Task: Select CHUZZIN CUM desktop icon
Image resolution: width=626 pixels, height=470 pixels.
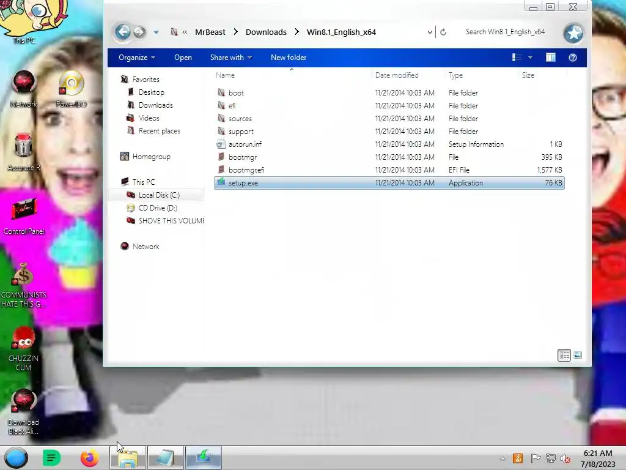Action: (x=24, y=349)
